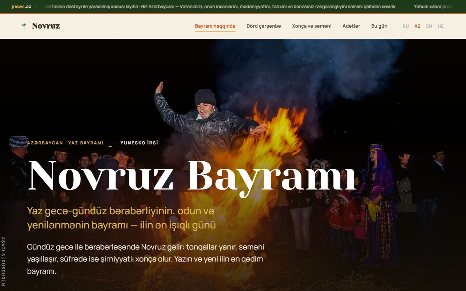Switch language to AZ
Image resolution: width=466 pixels, height=291 pixels.
point(417,26)
